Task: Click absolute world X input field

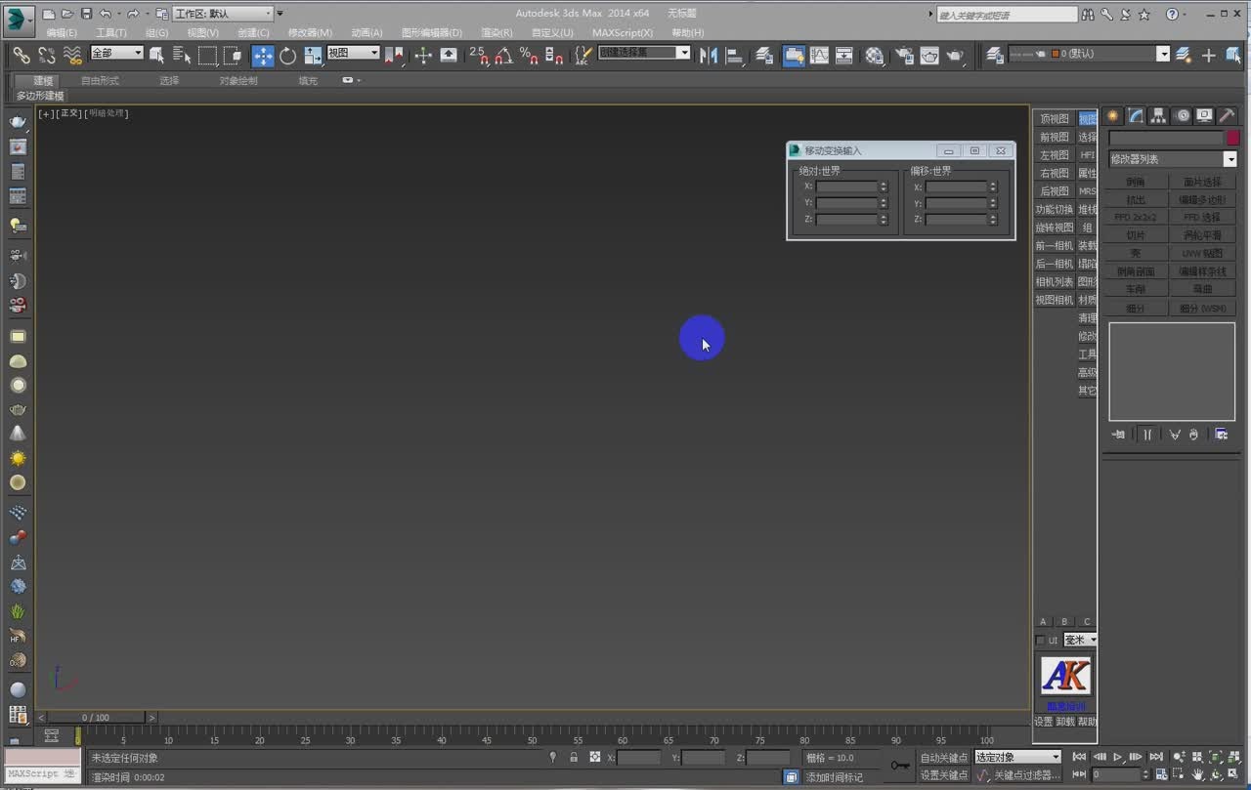Action: [846, 187]
